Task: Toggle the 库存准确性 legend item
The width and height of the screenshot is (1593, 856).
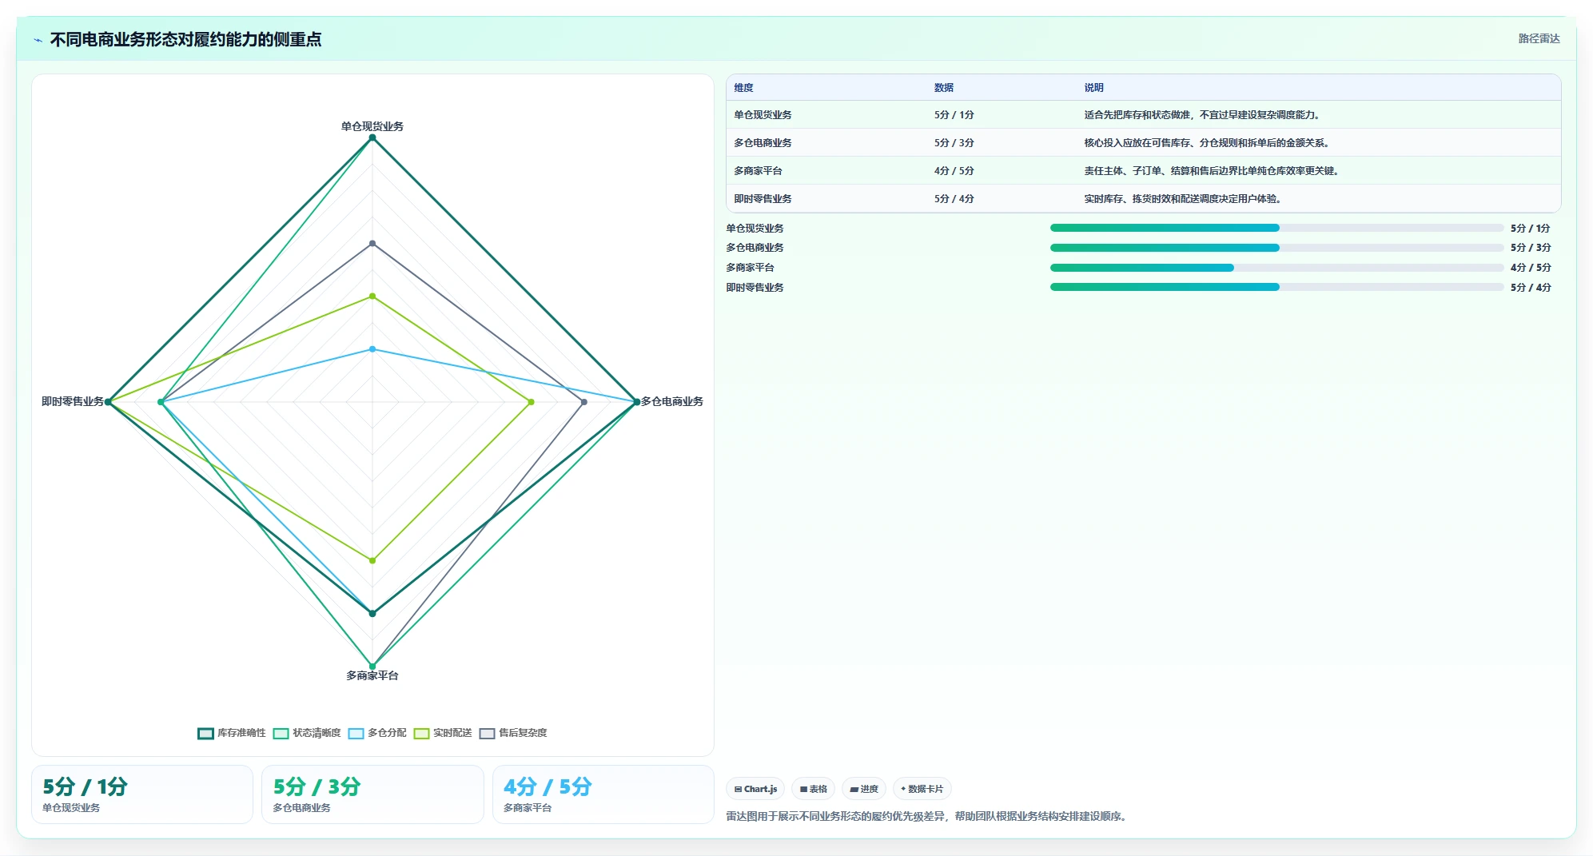Action: tap(232, 733)
